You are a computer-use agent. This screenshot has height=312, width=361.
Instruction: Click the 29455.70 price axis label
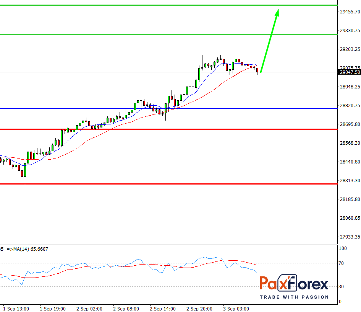tap(350, 12)
